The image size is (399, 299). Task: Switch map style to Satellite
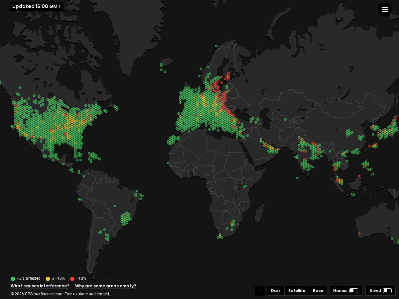[x=297, y=291]
